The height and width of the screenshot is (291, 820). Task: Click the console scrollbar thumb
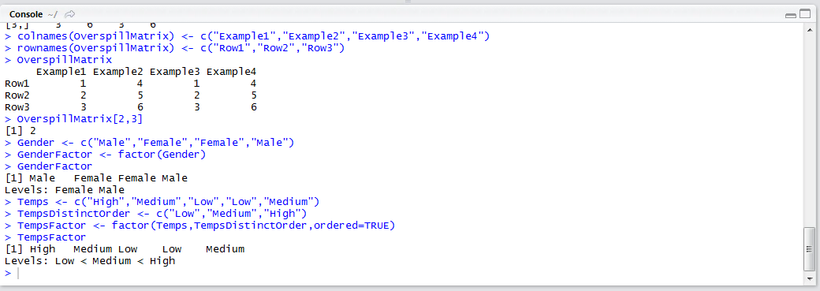tap(809, 248)
